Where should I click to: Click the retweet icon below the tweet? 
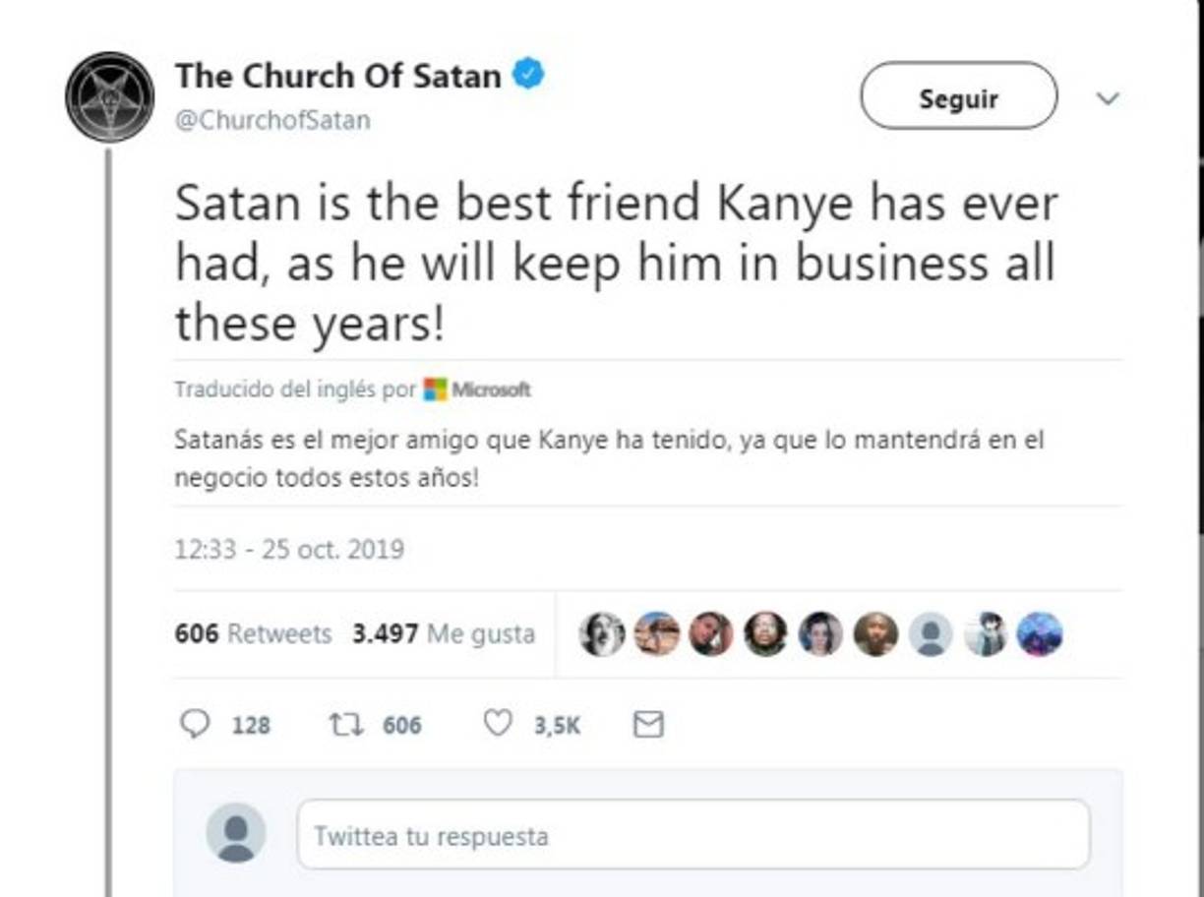344,725
